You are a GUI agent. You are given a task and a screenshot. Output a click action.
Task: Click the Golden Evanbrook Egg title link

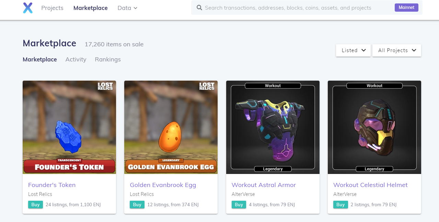[163, 185]
